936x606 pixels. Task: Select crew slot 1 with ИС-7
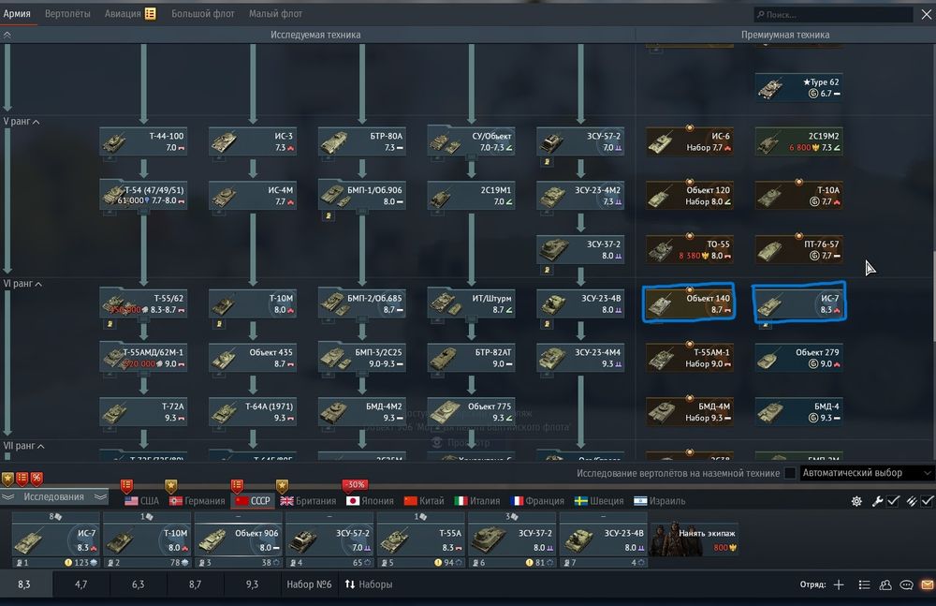[55, 539]
